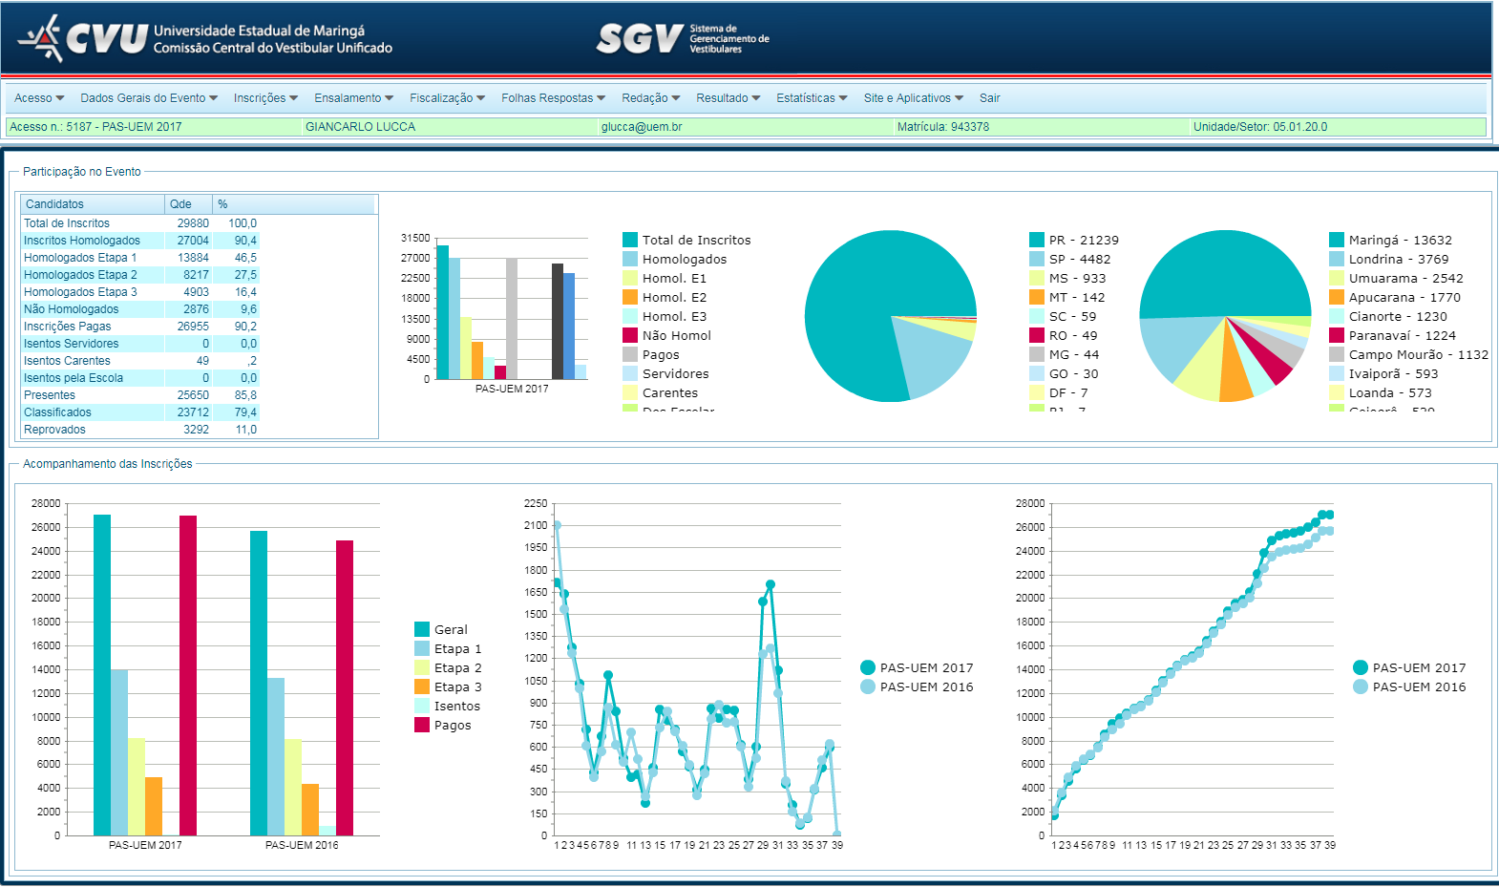
Task: Click the large teal slice of the states pie chart
Action: 859,306
